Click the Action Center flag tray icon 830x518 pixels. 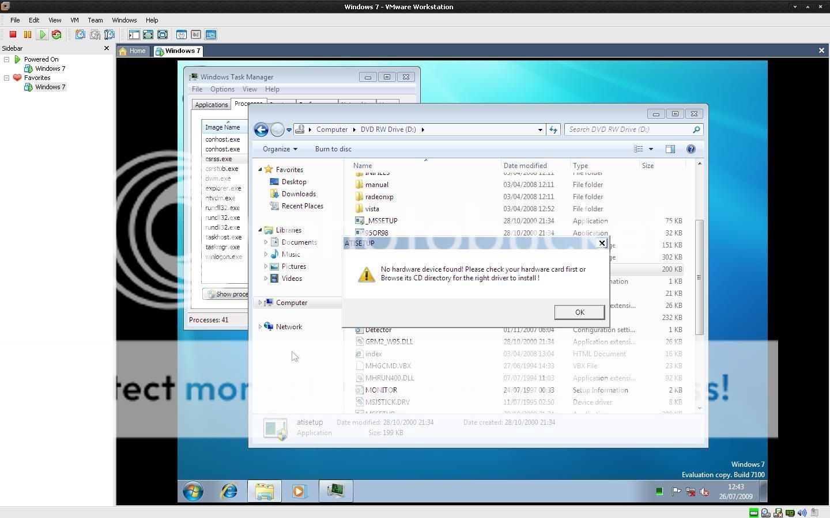[676, 492]
